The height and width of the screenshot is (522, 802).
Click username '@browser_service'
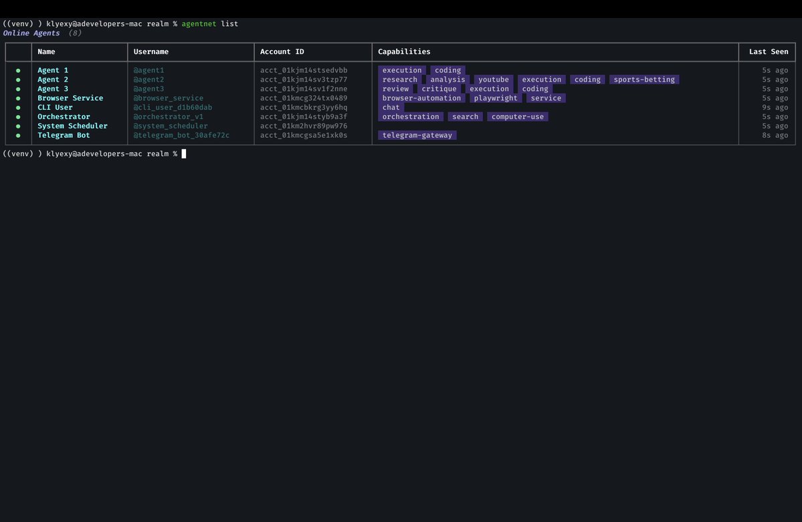pos(169,98)
